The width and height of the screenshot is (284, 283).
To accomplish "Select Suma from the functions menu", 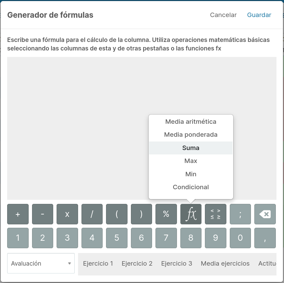I will click(x=191, y=148).
